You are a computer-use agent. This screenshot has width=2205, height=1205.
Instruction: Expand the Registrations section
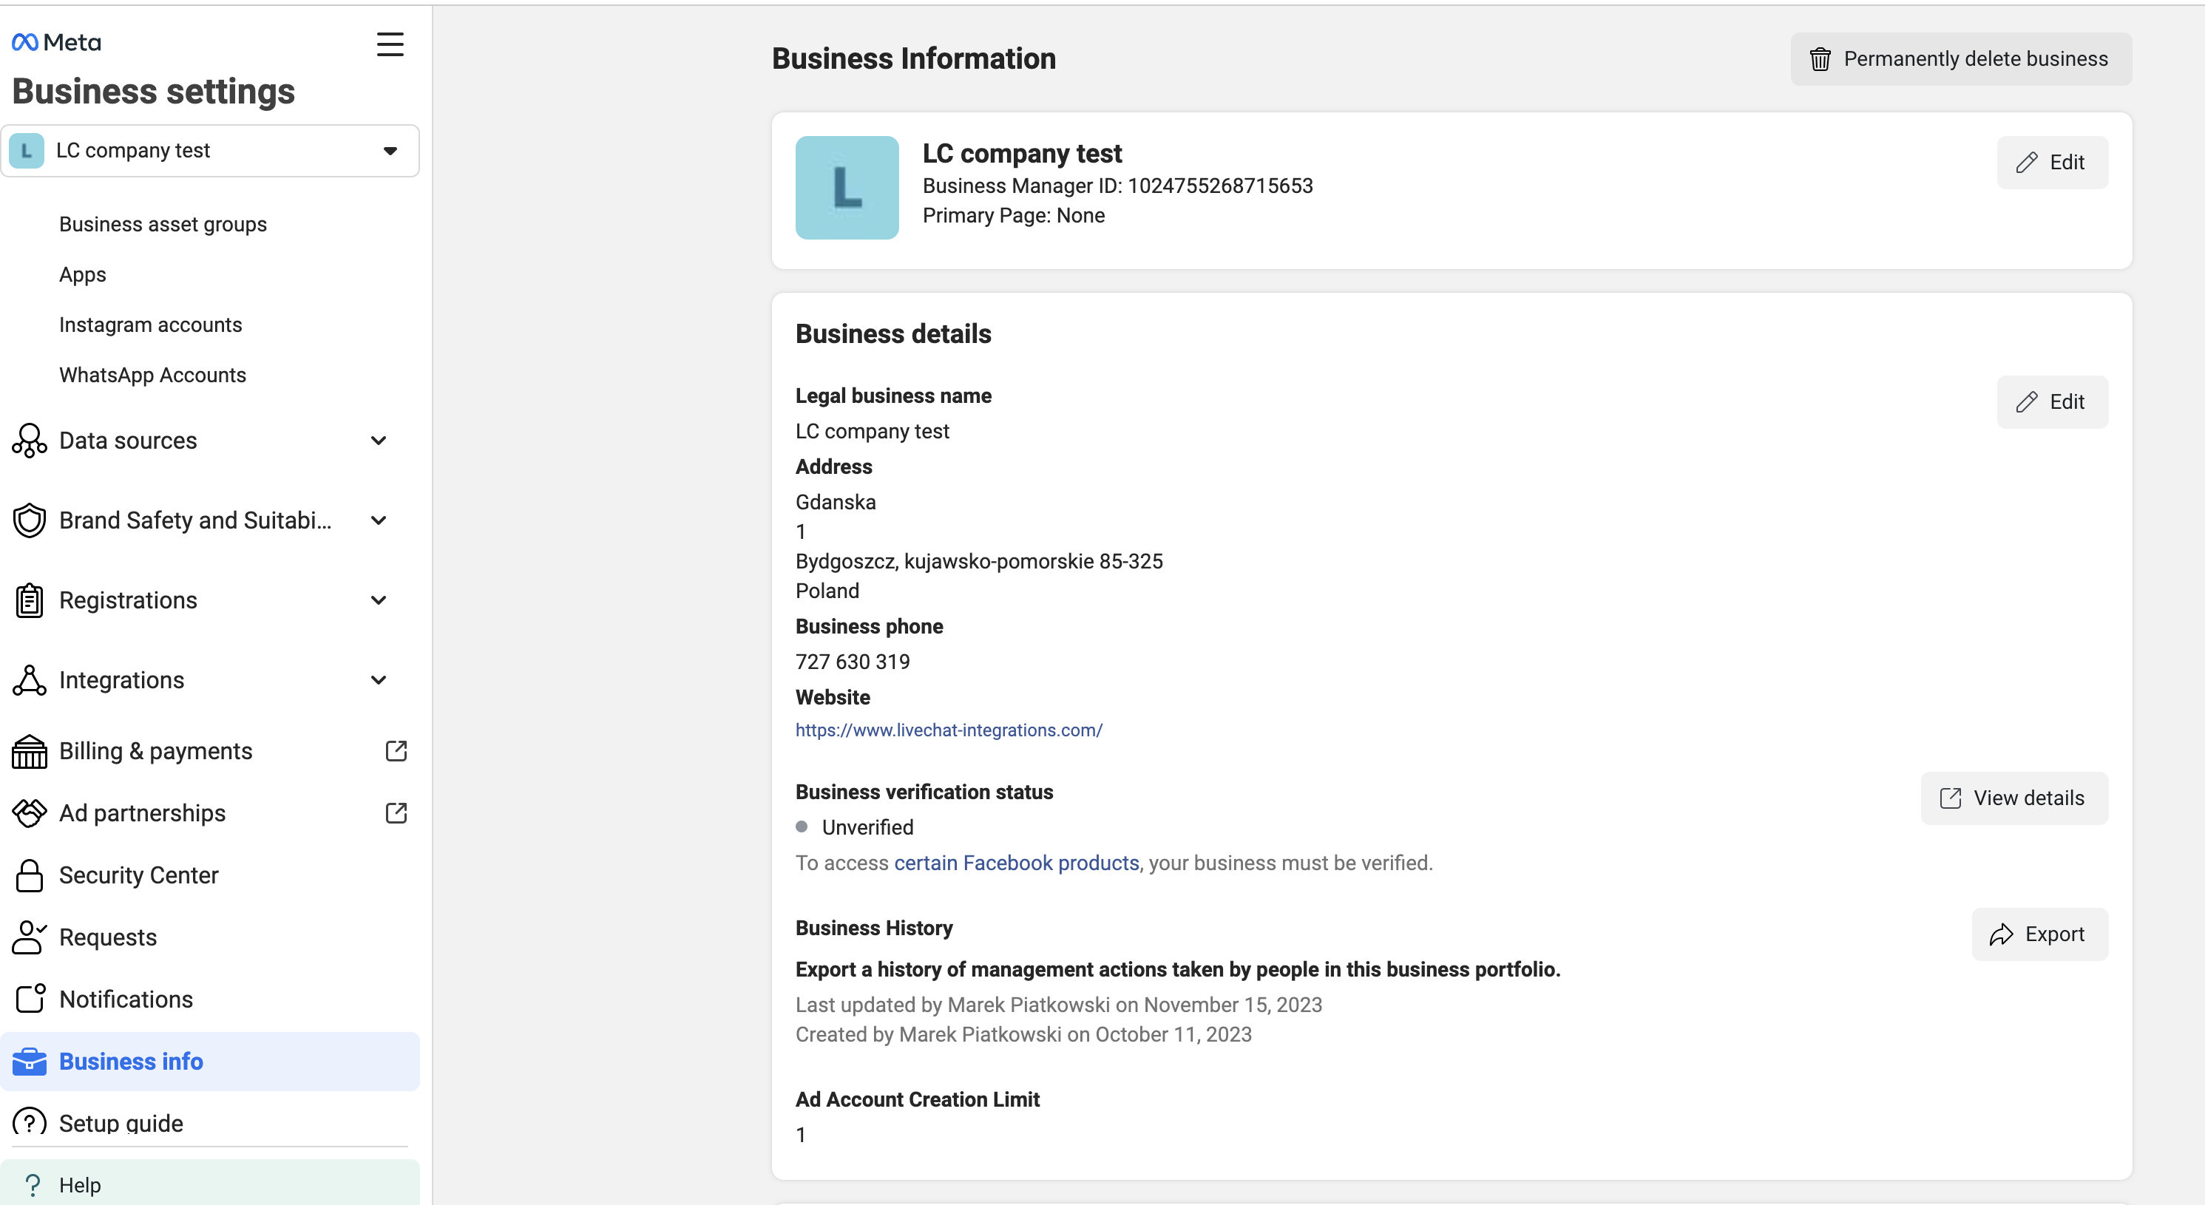point(379,600)
